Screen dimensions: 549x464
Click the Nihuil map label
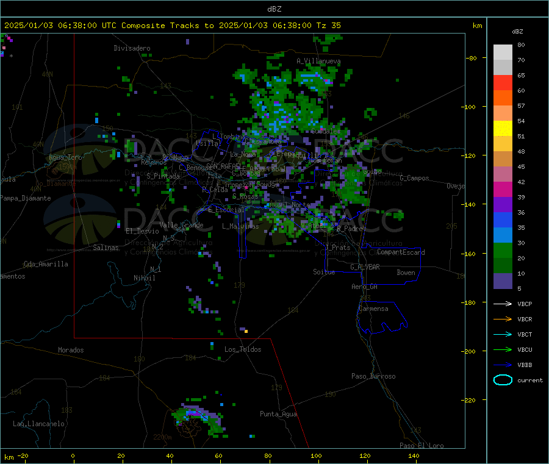click(x=144, y=278)
